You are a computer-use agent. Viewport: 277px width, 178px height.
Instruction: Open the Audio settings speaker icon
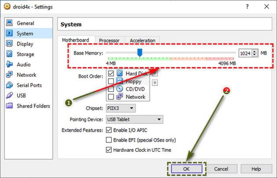click(x=9, y=64)
